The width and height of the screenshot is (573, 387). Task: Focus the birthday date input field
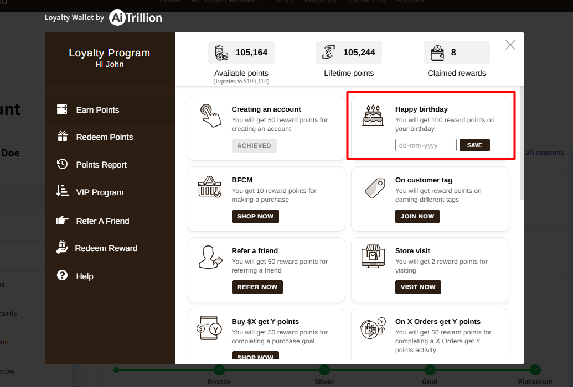pos(425,145)
